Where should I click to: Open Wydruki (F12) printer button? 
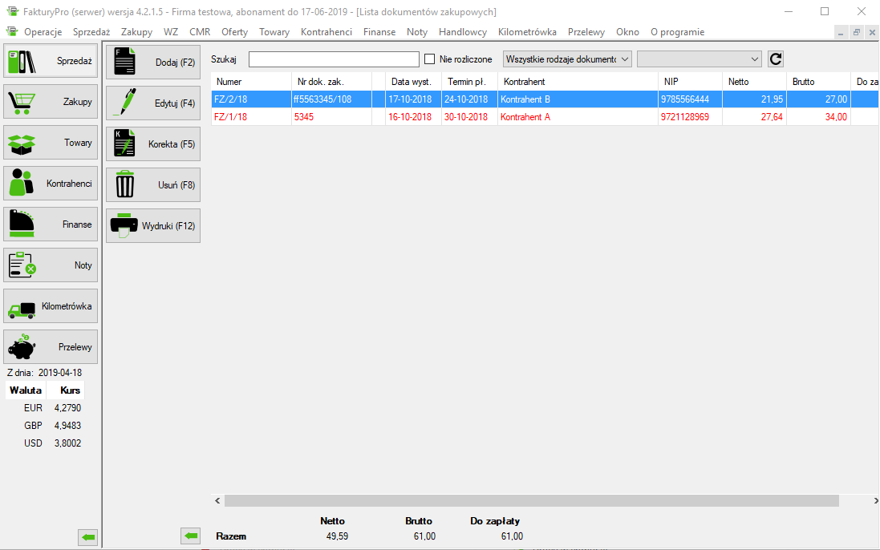pos(153,226)
